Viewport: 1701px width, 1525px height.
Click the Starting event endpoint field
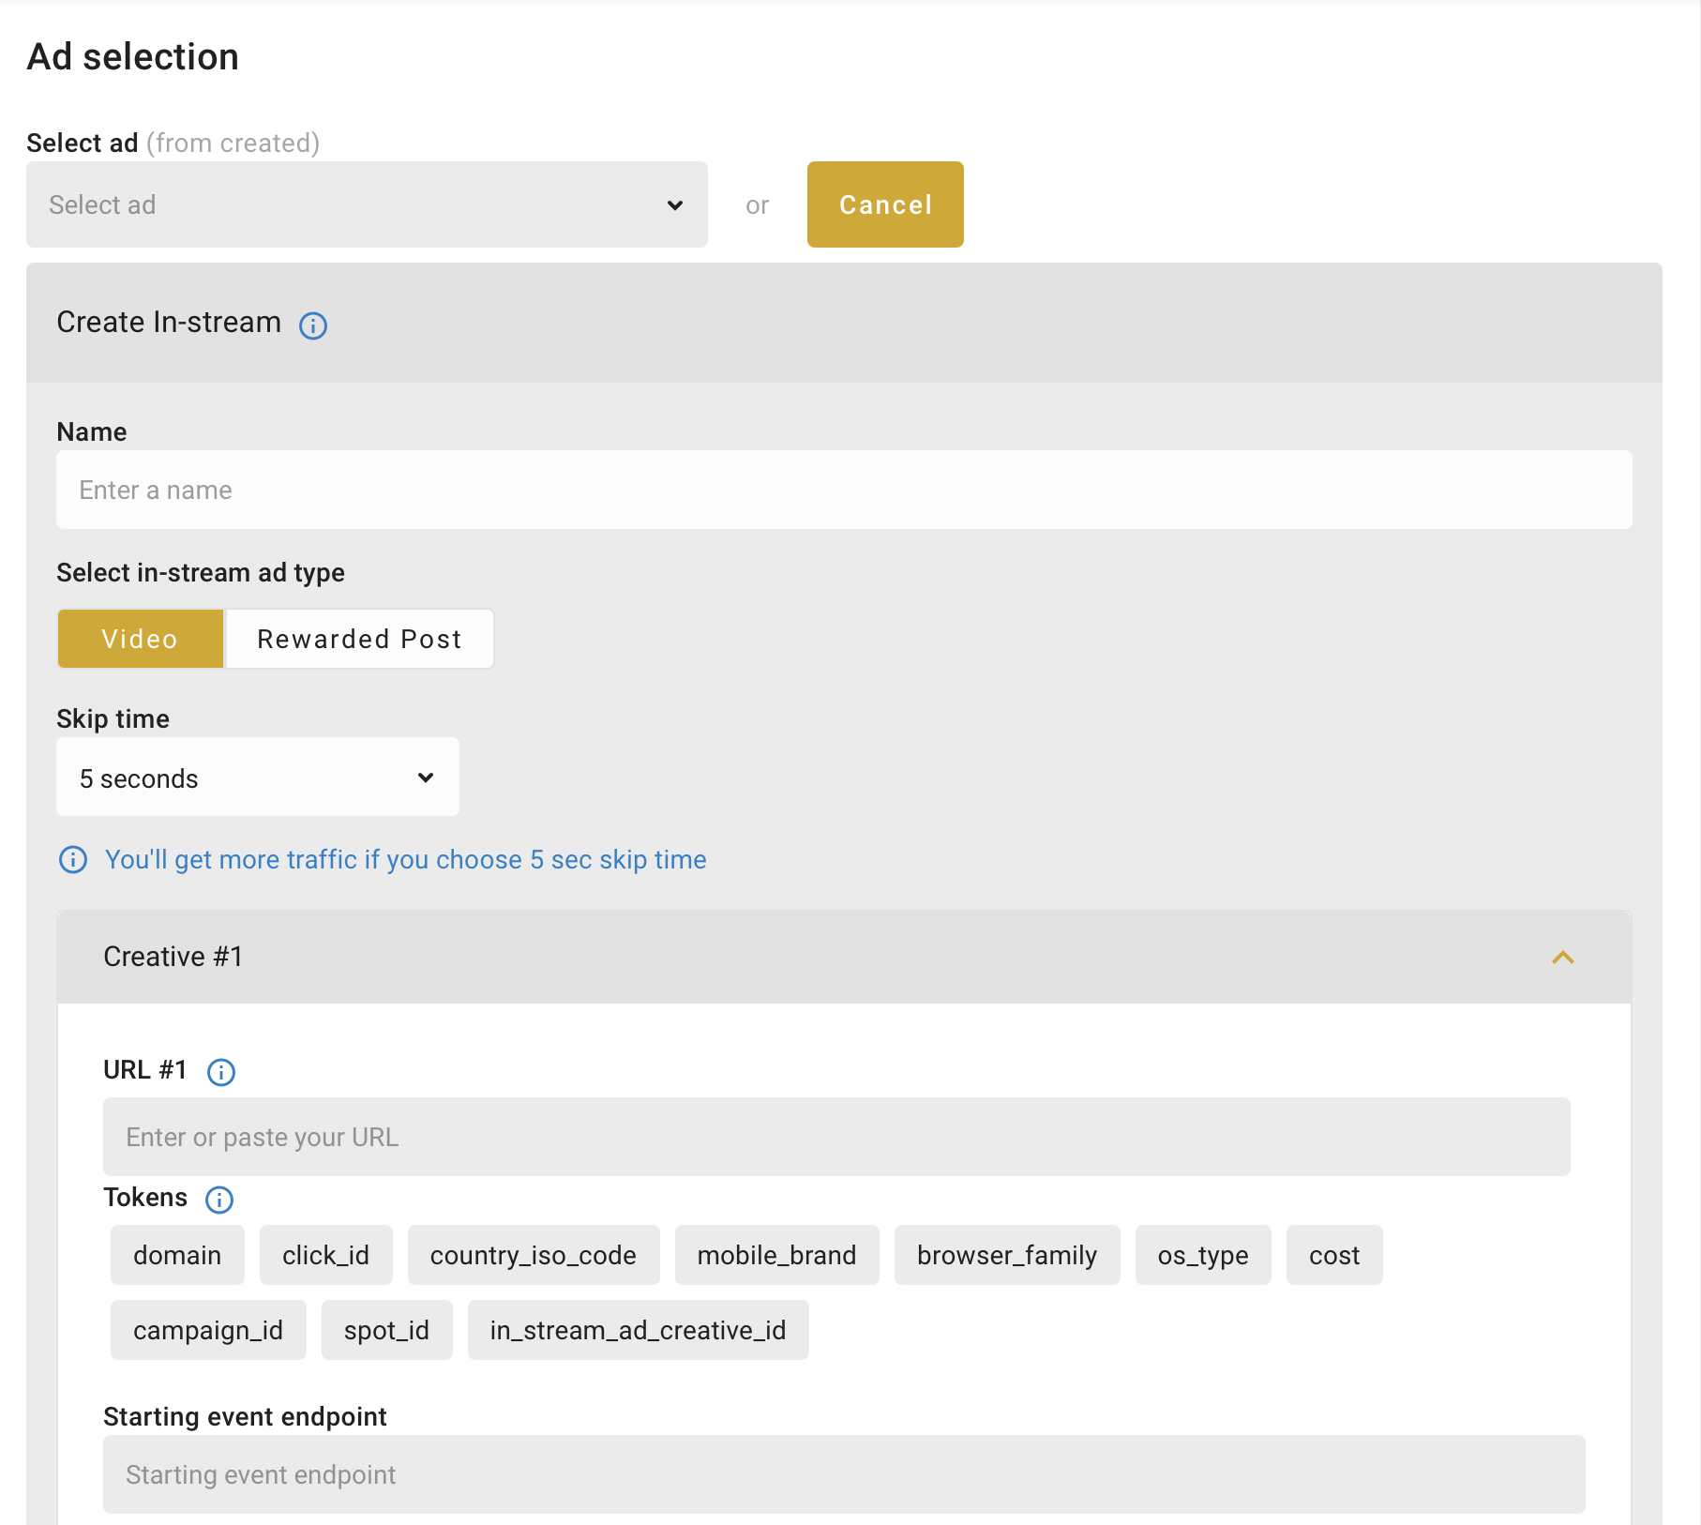tap(844, 1474)
